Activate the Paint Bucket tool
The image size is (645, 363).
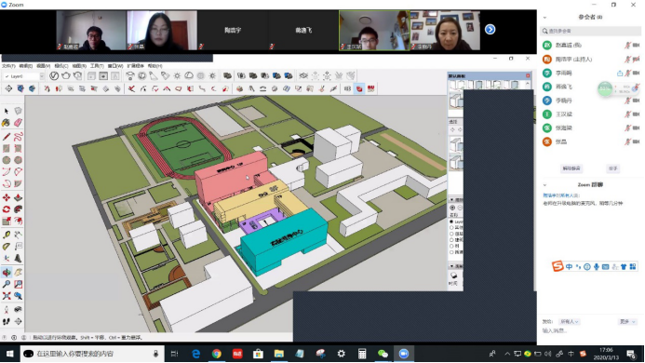click(x=6, y=123)
